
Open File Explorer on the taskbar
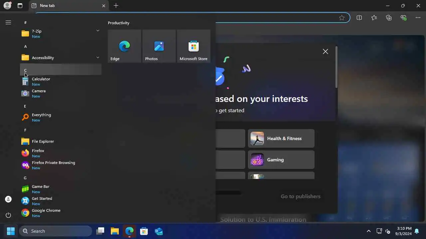pos(115,231)
